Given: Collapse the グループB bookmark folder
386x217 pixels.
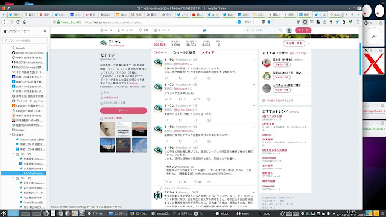Looking at the screenshot, I should 14,178.
